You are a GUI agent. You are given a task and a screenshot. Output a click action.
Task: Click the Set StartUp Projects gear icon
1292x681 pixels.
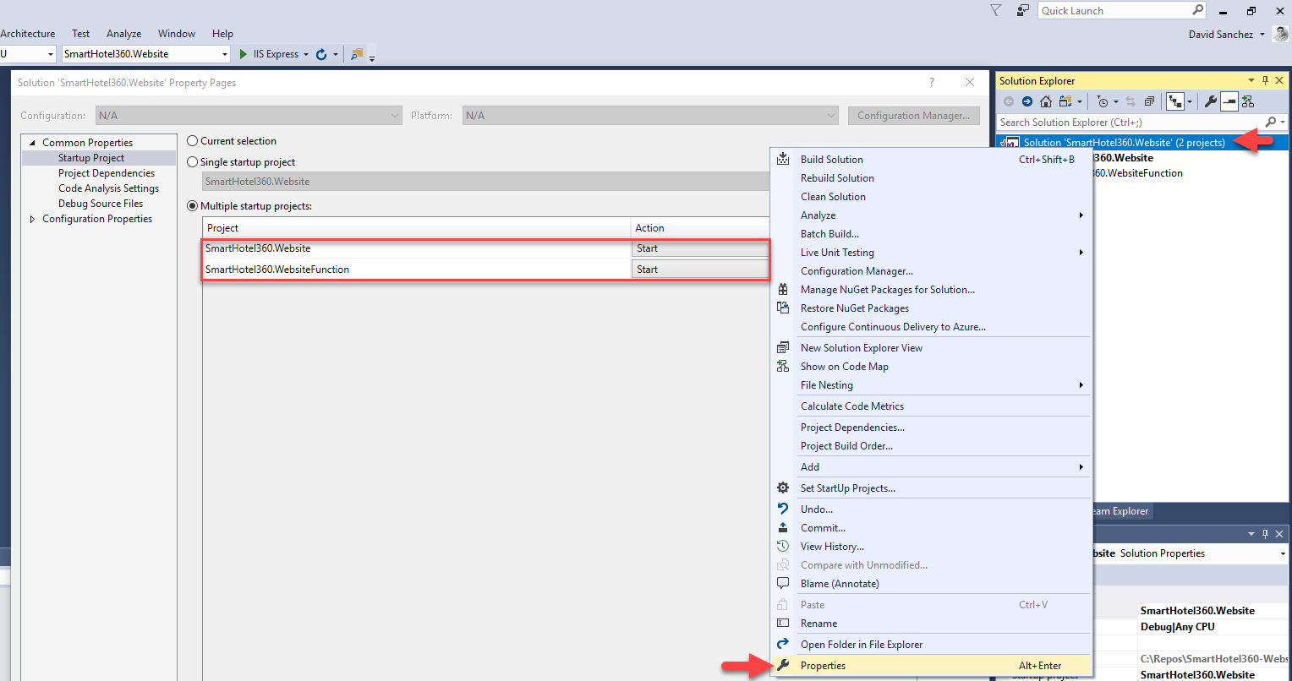tap(783, 488)
